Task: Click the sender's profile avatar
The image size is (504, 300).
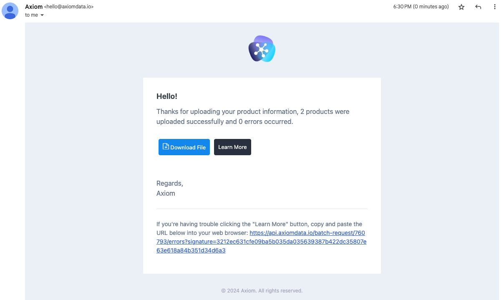Action: coord(10,11)
